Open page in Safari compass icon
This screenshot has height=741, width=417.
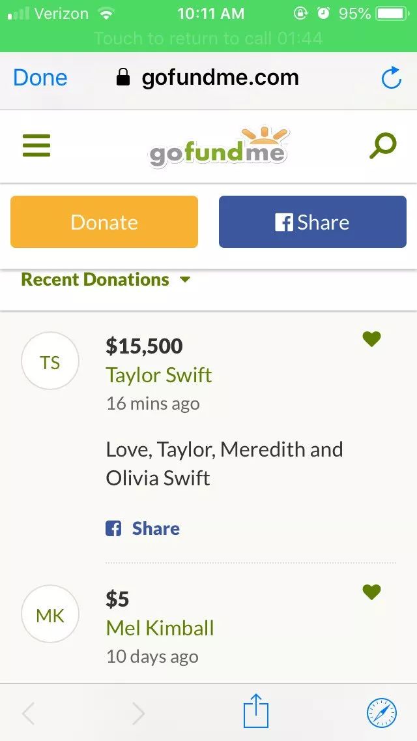click(381, 712)
